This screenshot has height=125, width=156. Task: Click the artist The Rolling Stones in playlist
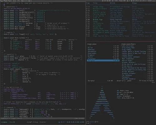[118, 29]
